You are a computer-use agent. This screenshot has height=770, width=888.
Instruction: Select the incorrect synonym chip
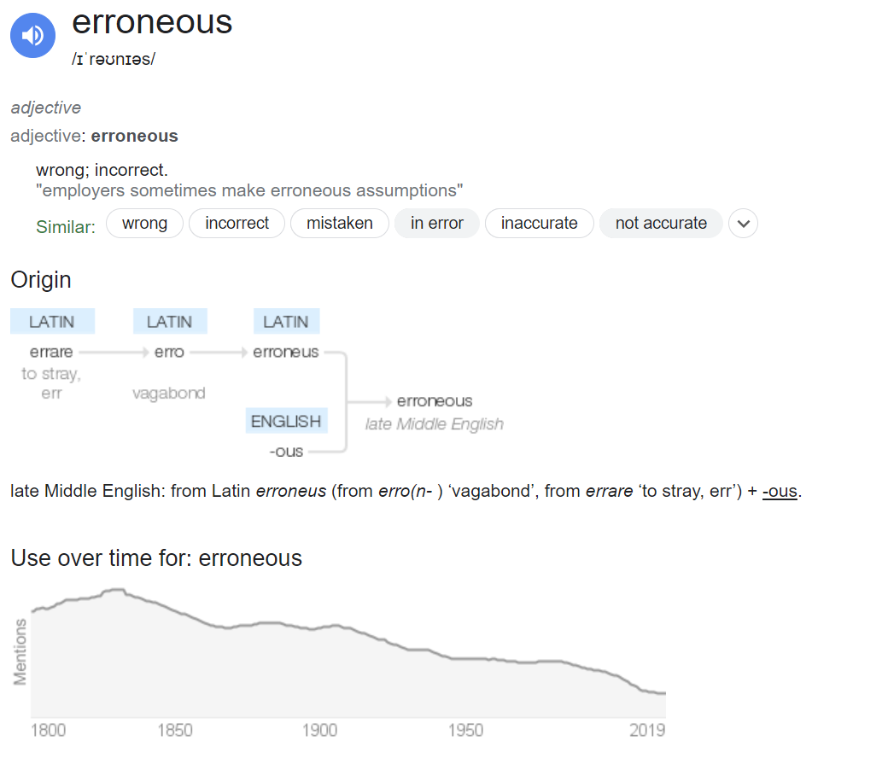point(237,223)
